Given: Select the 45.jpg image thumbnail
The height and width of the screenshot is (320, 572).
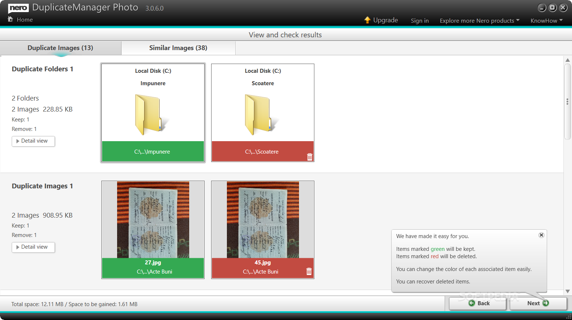Looking at the screenshot, I should [x=263, y=220].
